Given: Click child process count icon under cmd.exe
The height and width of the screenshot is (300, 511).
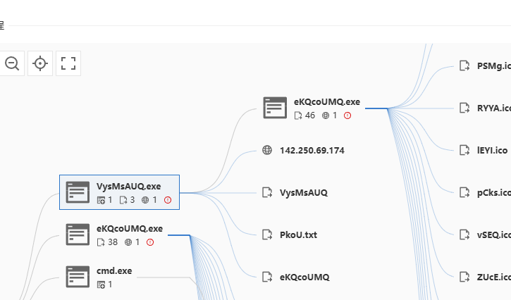Looking at the screenshot, I should (x=101, y=285).
